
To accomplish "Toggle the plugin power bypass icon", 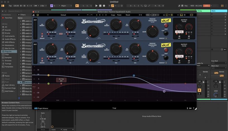I will (x=38, y=15).
